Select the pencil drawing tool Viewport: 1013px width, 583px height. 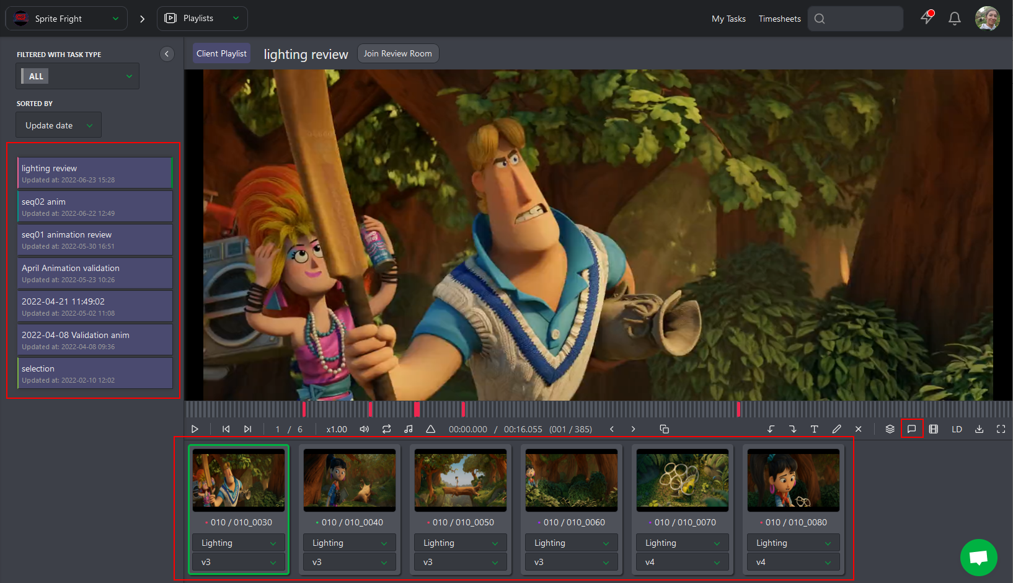click(836, 429)
